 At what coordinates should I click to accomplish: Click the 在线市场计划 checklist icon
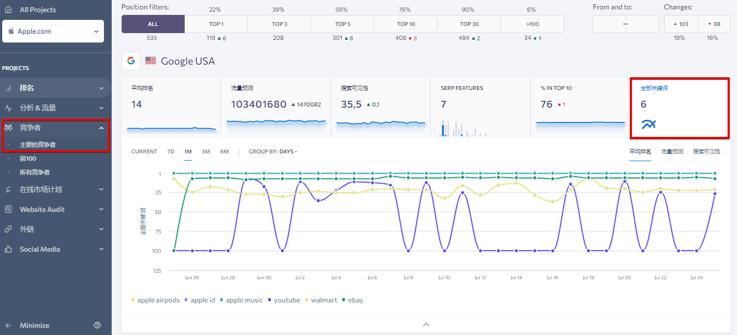(8, 189)
